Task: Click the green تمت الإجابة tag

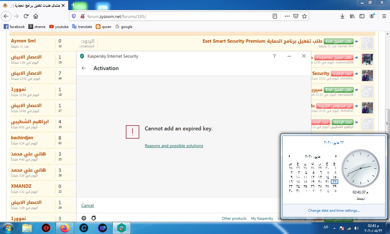Action: [342, 122]
